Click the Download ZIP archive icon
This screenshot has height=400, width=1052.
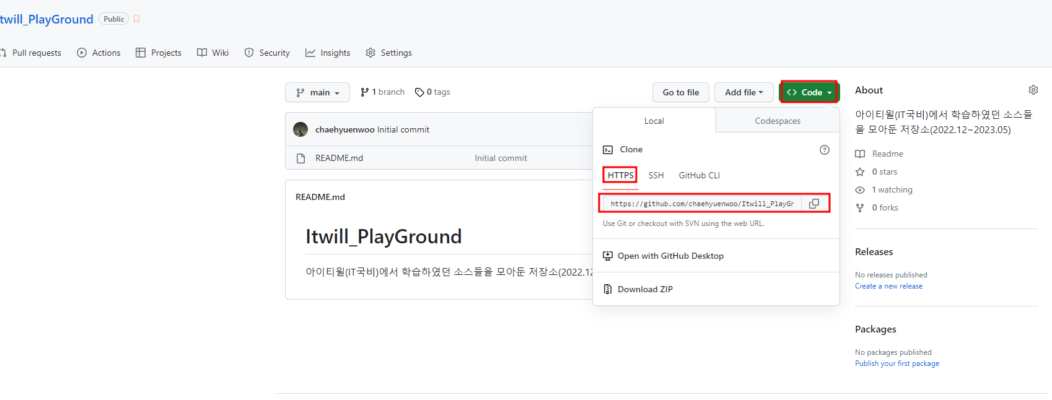pos(608,289)
